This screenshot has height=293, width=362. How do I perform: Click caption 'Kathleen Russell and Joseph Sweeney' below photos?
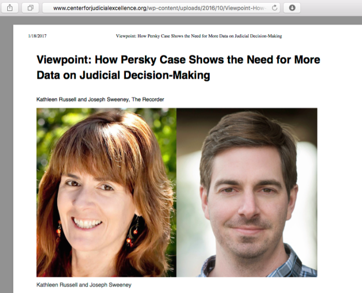(x=84, y=285)
